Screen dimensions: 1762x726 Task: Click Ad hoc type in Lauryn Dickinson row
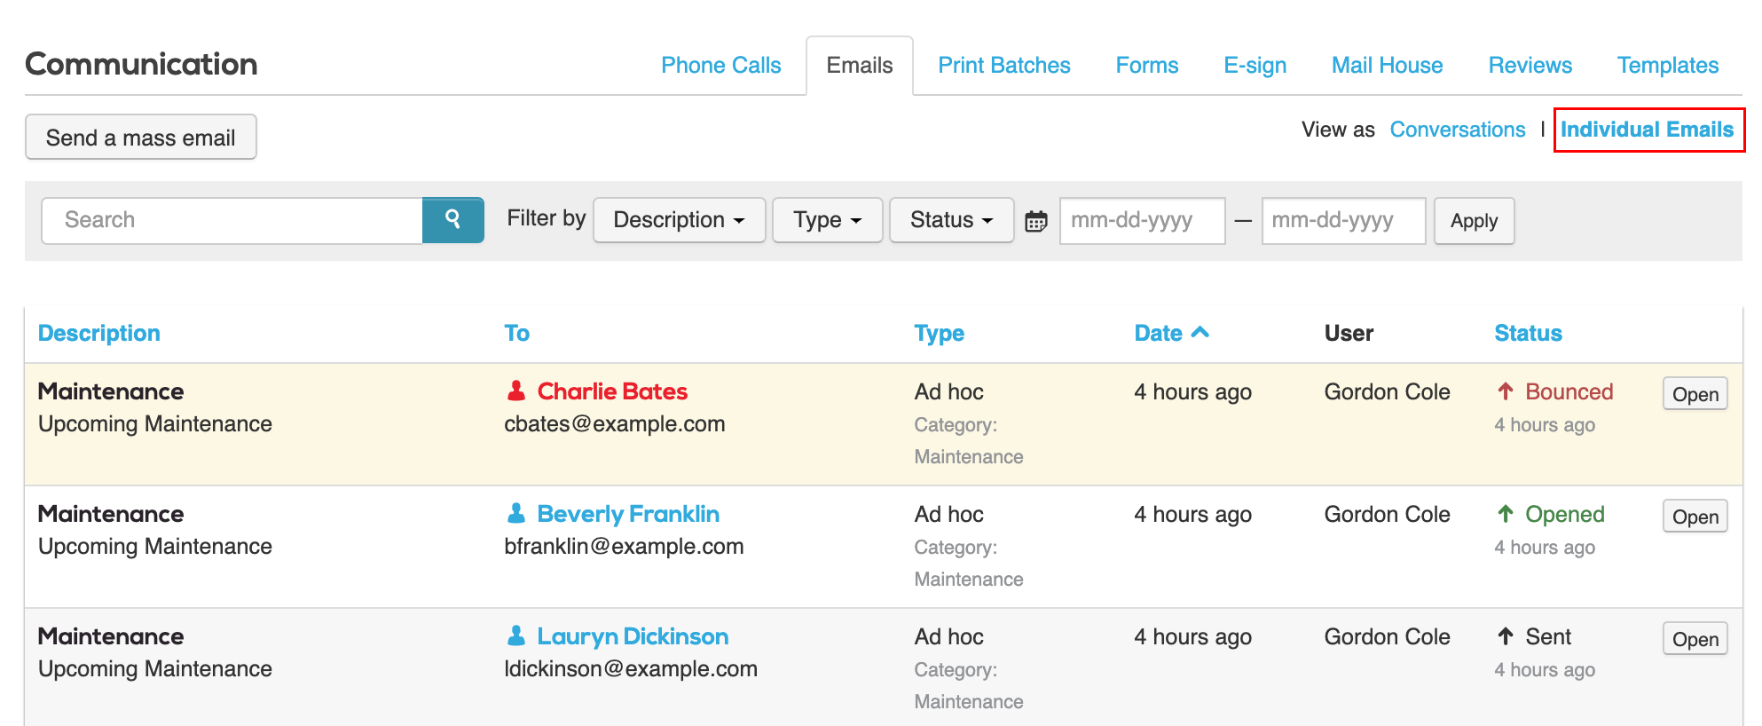[x=948, y=636]
